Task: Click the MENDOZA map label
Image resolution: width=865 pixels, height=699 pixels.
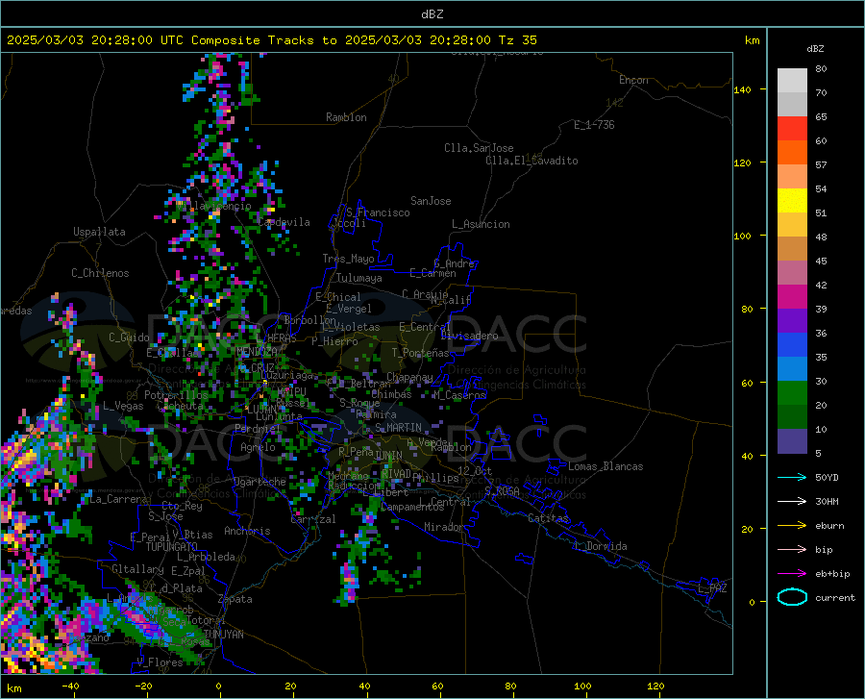Action: 257,352
